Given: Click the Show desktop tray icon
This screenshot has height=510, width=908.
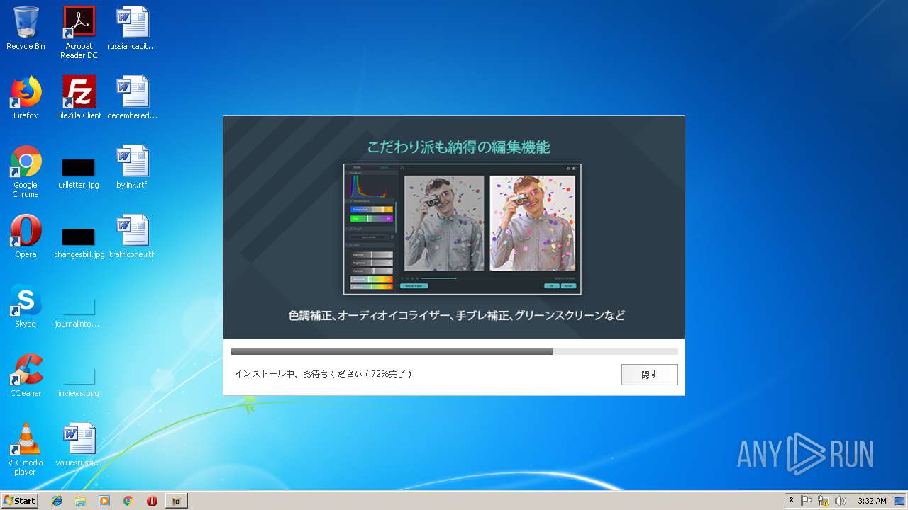Looking at the screenshot, I should pos(900,501).
